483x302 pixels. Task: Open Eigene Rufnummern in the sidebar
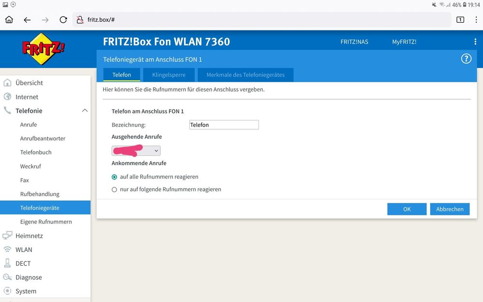click(45, 222)
